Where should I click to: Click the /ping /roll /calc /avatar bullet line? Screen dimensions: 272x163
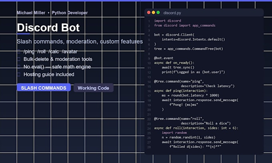50,51
